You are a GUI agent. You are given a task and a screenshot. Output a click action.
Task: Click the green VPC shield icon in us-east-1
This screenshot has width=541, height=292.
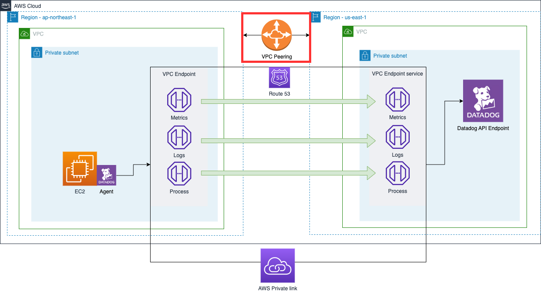[348, 31]
